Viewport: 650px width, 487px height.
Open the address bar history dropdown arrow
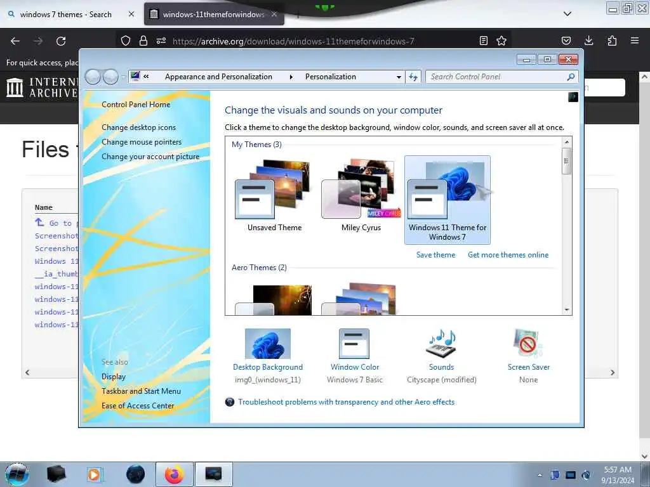tap(399, 77)
